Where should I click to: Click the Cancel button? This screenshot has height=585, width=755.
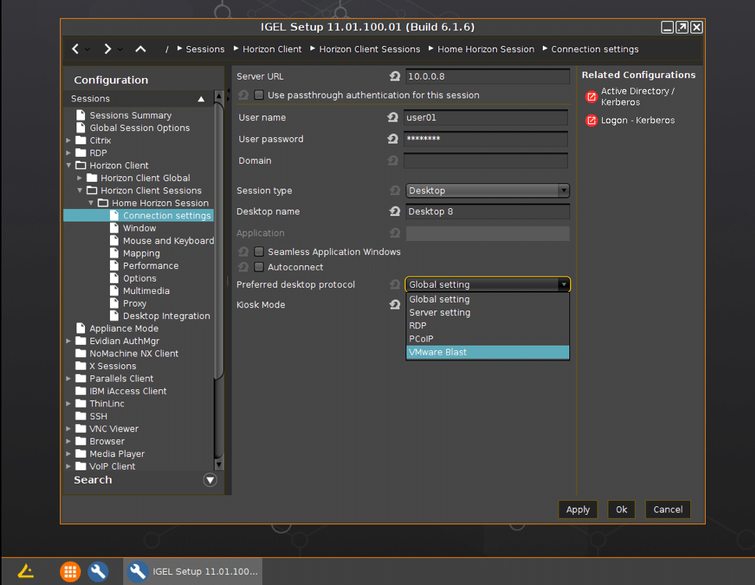[x=668, y=509]
